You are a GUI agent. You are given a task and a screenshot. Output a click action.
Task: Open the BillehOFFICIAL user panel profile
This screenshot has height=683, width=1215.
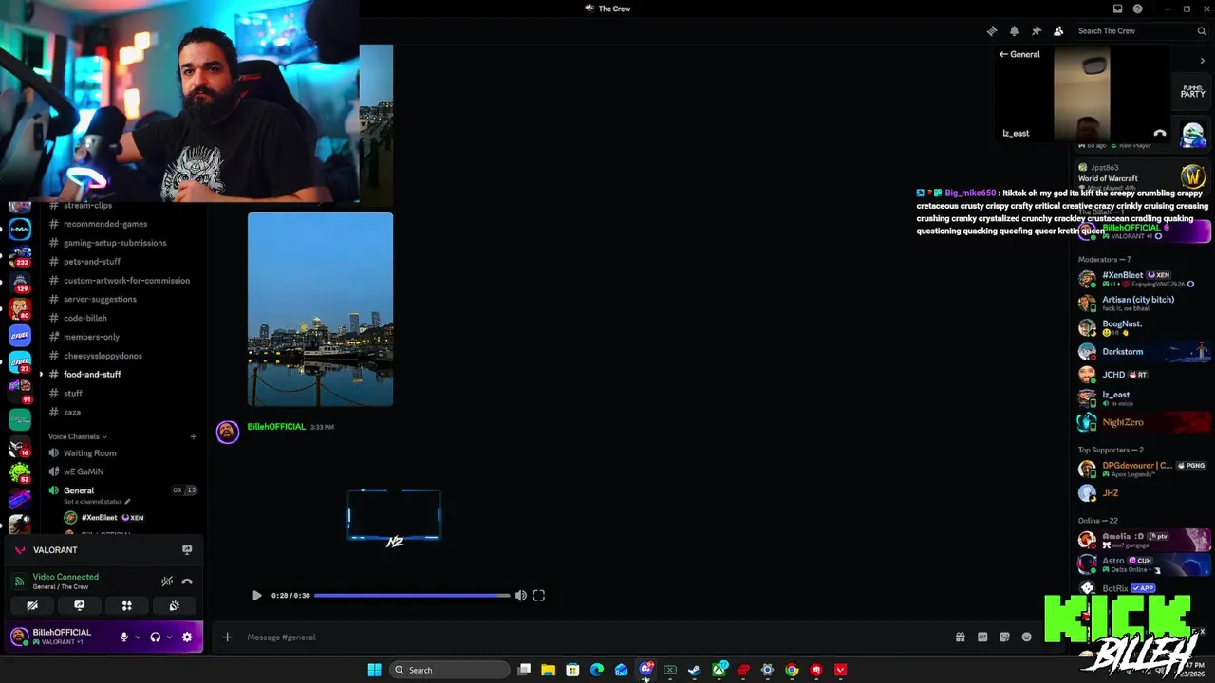(x=61, y=637)
